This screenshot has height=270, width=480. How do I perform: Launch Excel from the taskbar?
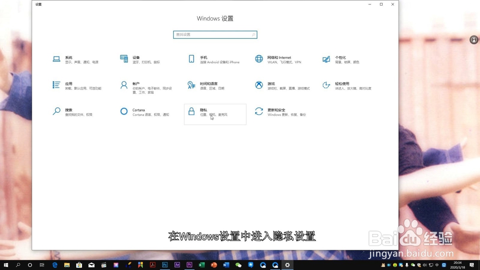[202, 265]
